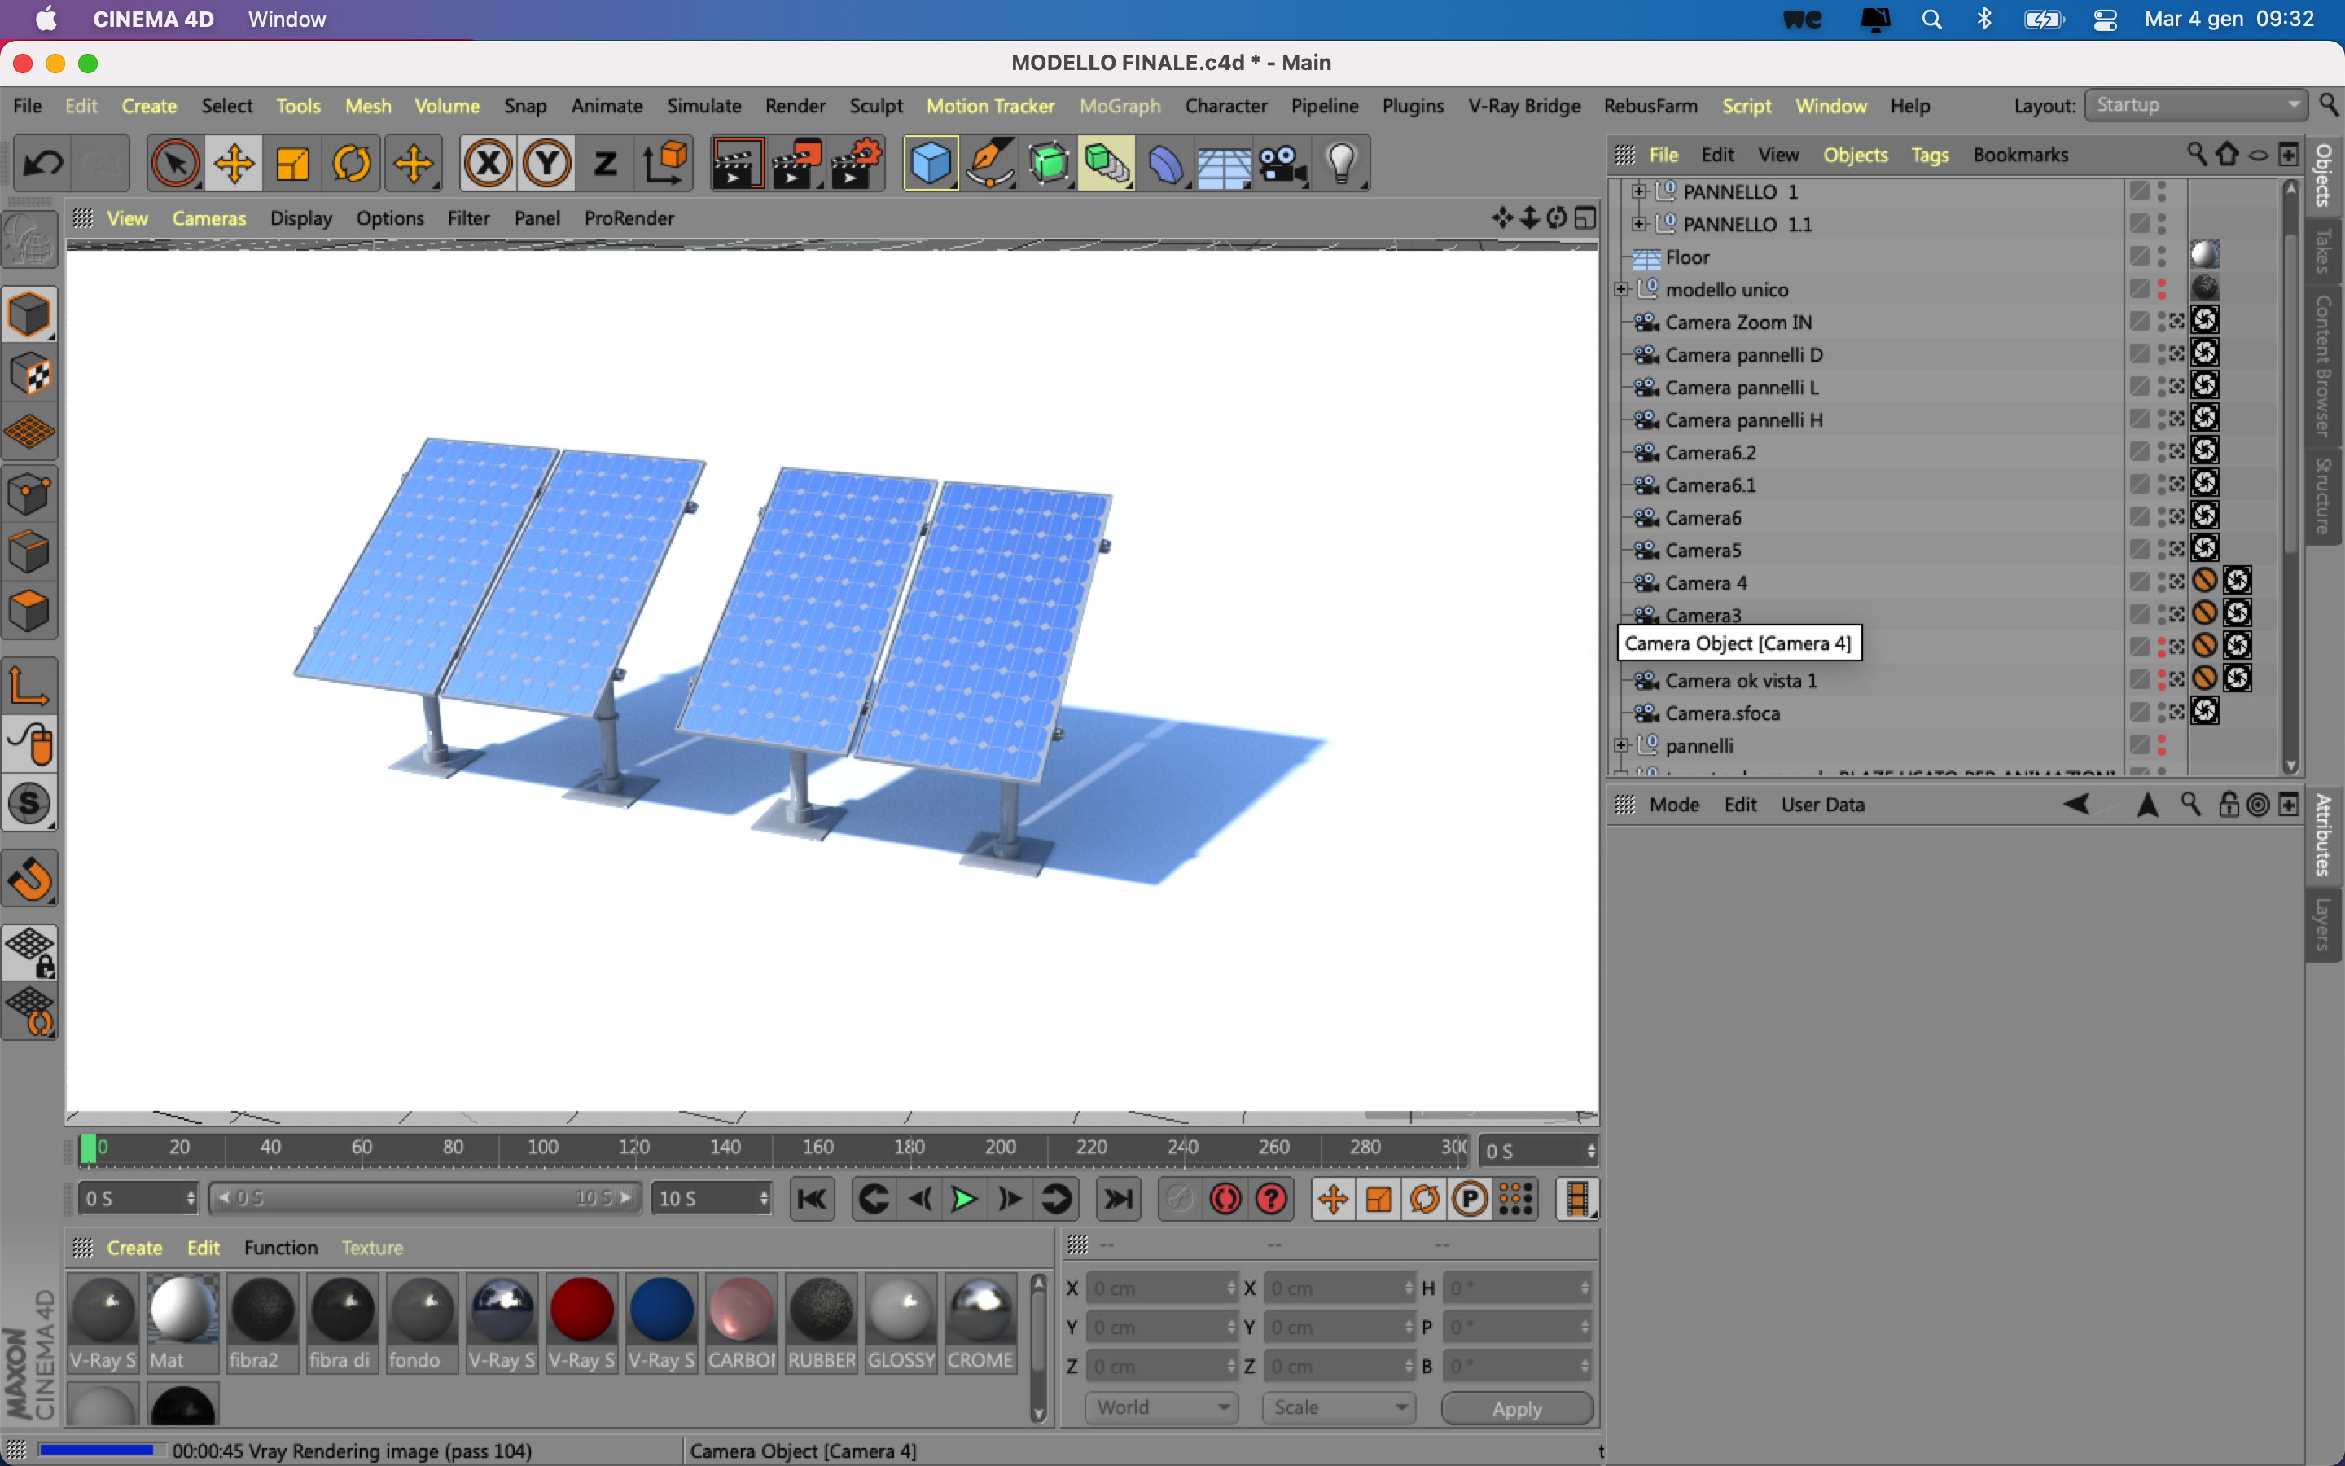
Task: Select the red V-Ray material swatch
Action: pyautogui.click(x=581, y=1320)
